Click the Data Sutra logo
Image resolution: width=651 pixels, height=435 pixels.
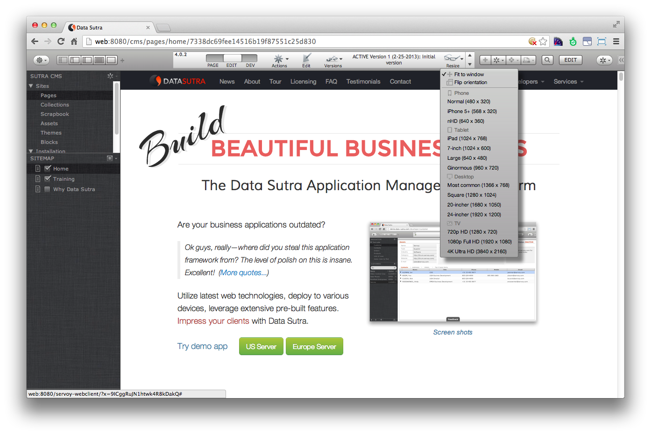coord(177,81)
